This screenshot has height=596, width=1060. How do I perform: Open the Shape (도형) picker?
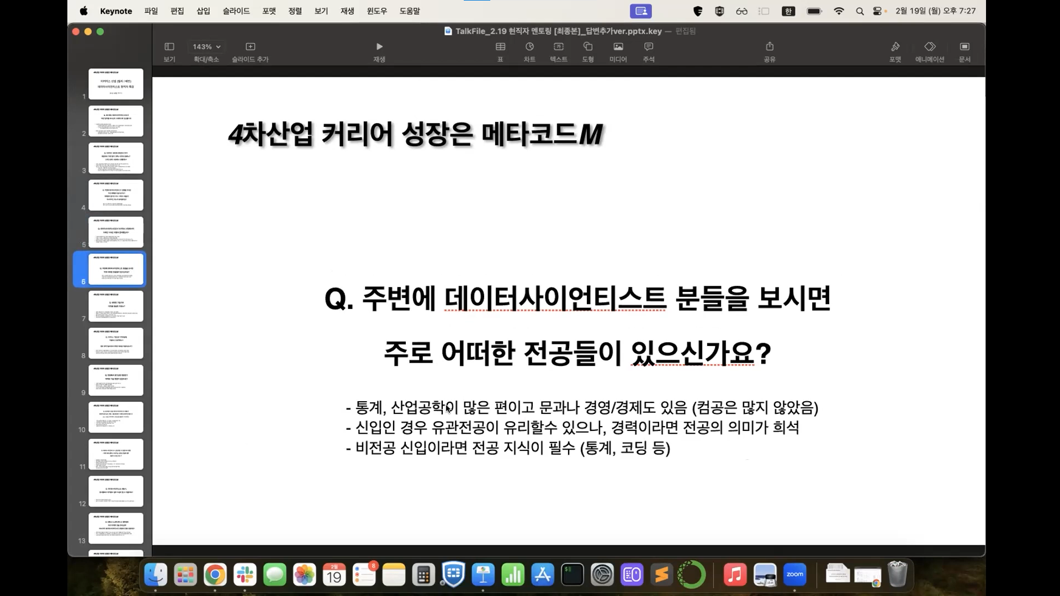tap(588, 47)
